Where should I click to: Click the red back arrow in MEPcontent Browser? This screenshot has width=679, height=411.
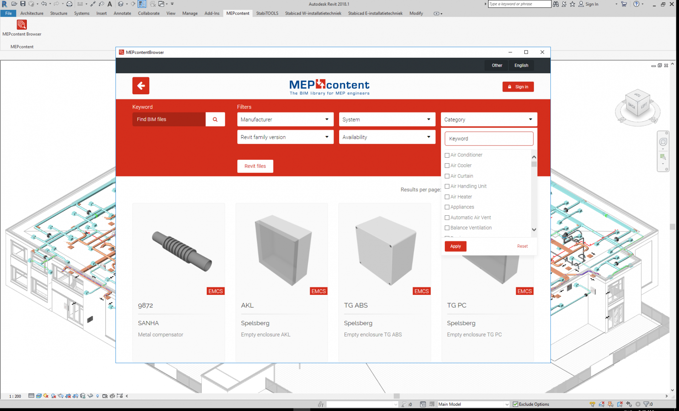(141, 86)
